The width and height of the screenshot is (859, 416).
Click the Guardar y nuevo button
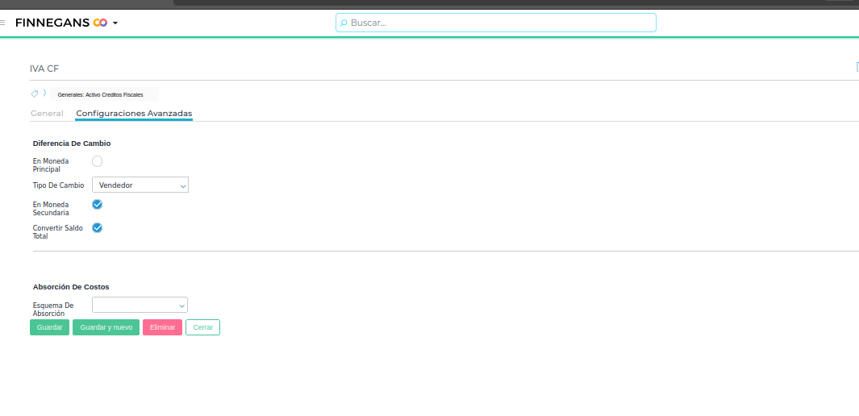(x=106, y=327)
